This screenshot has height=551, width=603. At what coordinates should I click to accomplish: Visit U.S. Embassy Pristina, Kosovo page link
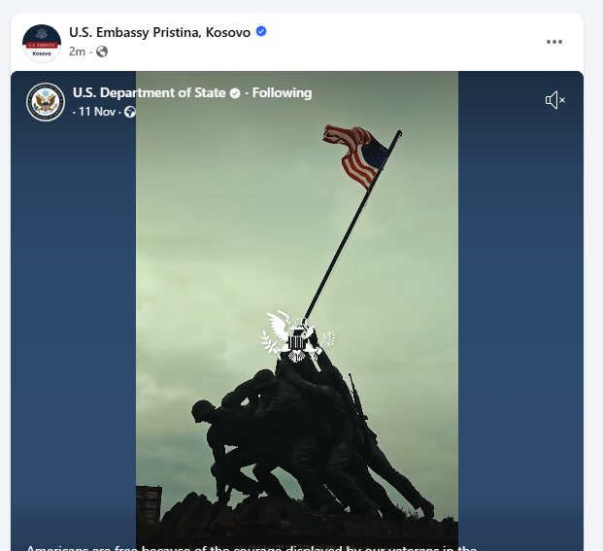point(159,32)
